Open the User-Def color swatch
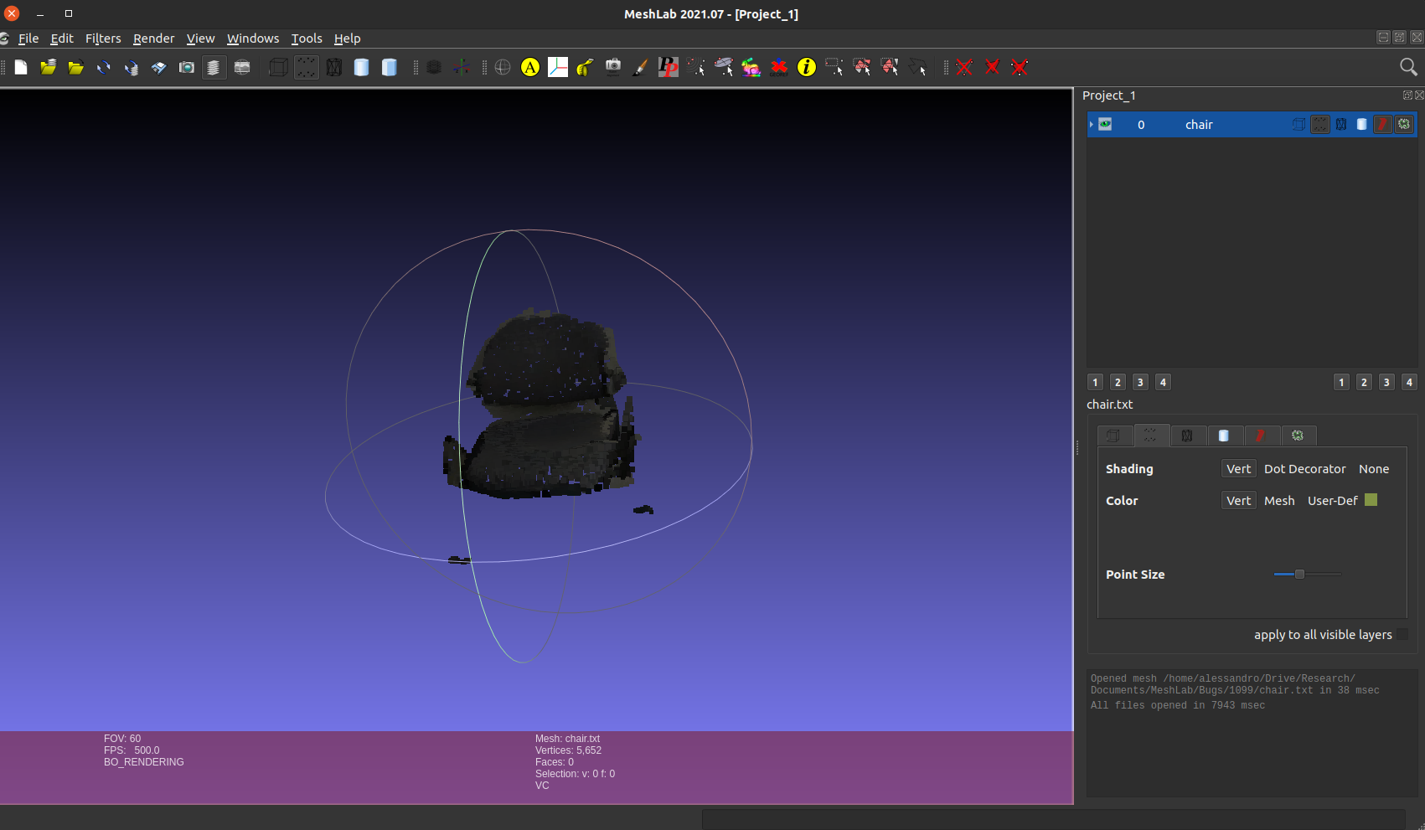The image size is (1425, 830). [1371, 499]
